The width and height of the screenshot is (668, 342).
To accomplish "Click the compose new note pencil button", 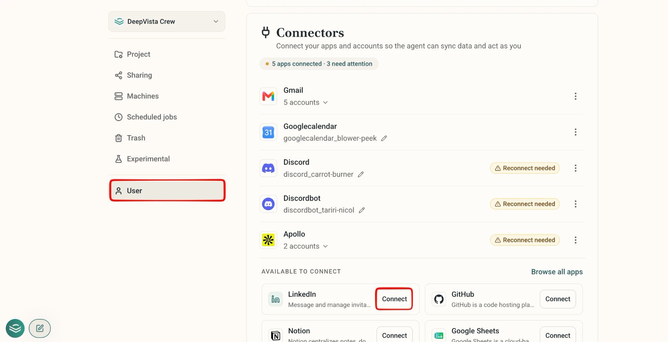I will click(x=40, y=328).
